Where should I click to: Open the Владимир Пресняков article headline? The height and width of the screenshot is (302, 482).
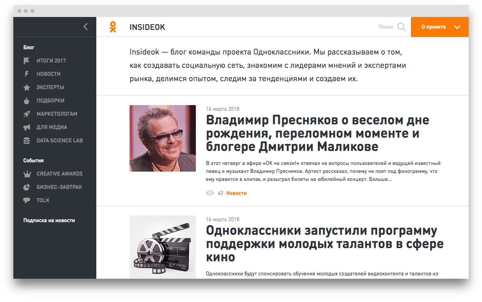[317, 133]
